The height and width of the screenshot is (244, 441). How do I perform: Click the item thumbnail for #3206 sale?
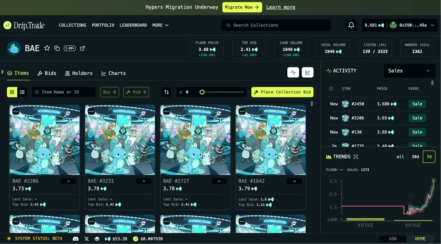click(345, 118)
